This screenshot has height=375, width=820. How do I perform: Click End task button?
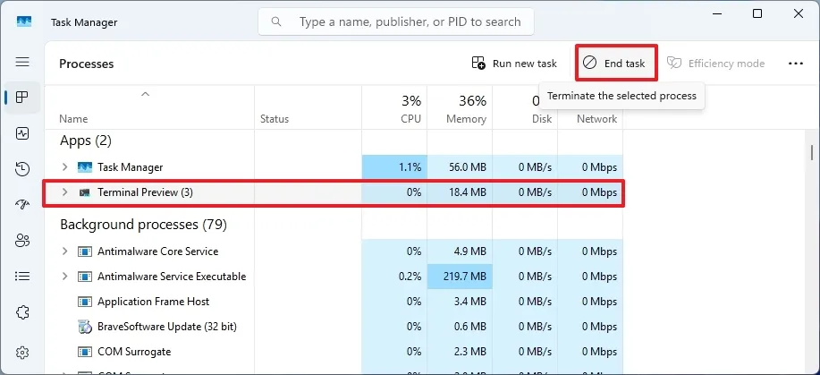[x=617, y=63]
